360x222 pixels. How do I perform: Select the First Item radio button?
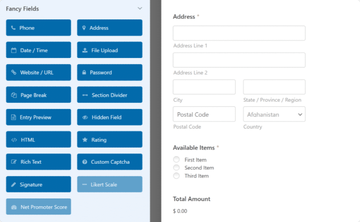point(176,160)
